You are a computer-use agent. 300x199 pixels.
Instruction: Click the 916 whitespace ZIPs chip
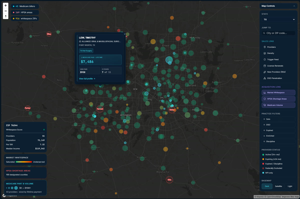25,18
